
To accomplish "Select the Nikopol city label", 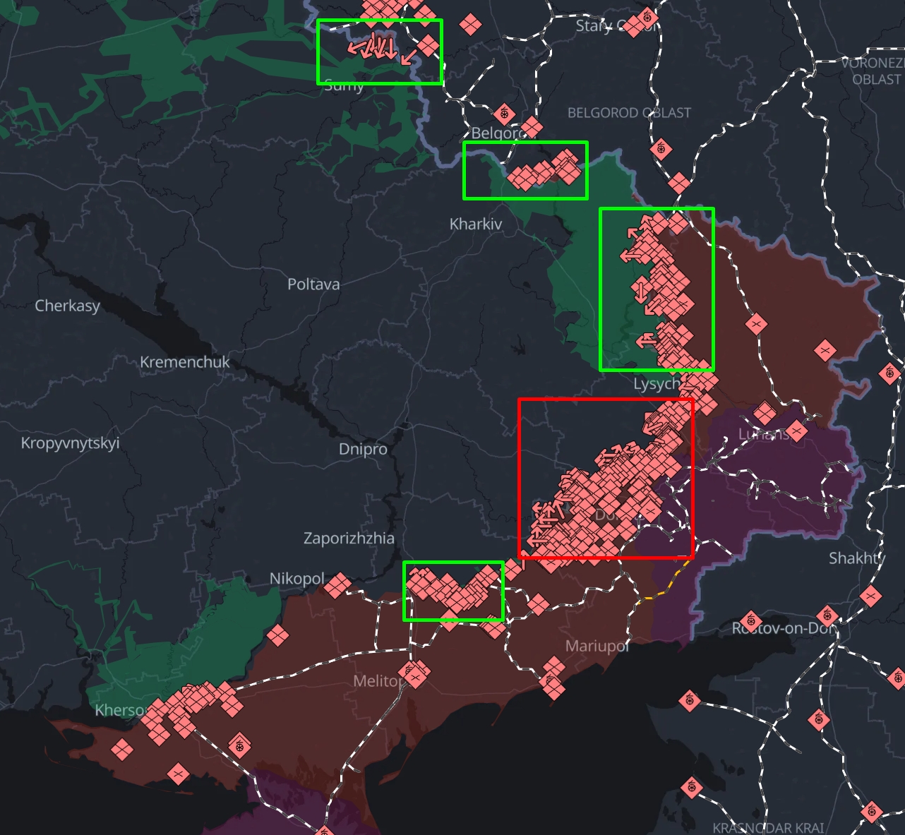I will click(296, 579).
